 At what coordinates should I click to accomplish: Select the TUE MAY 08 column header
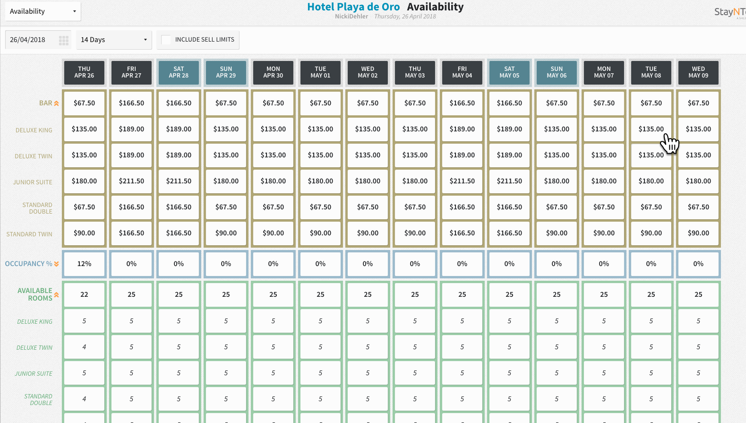[651, 72]
